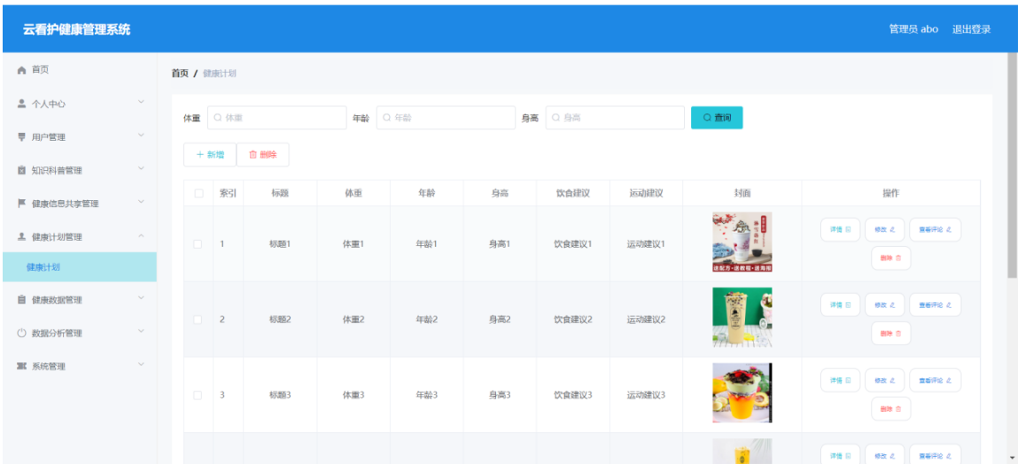Click the icon beside 用户管理
Screen dimensions: 1025x471
tap(21, 136)
